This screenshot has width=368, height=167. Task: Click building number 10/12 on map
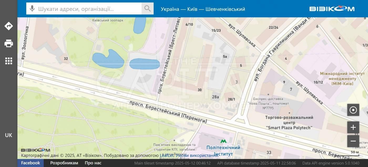pos(318,82)
